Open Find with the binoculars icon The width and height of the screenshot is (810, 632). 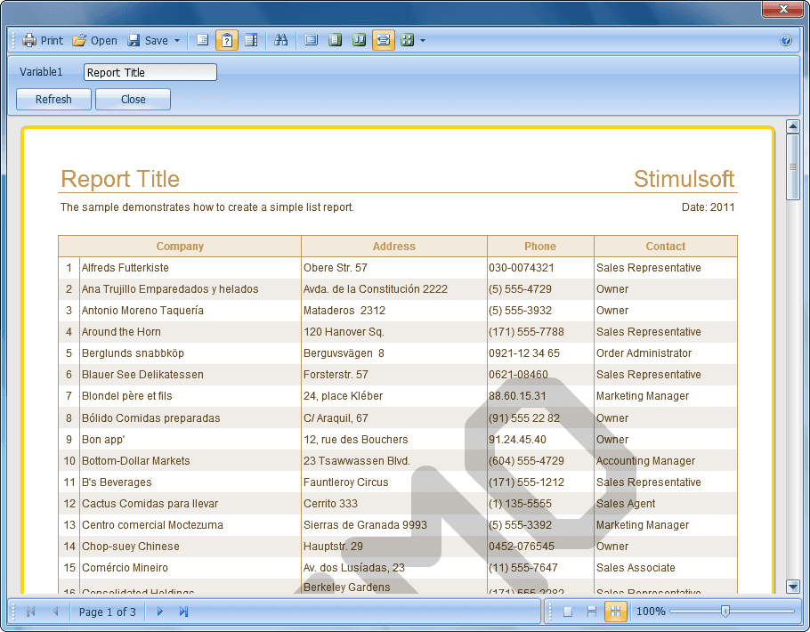pyautogui.click(x=280, y=40)
